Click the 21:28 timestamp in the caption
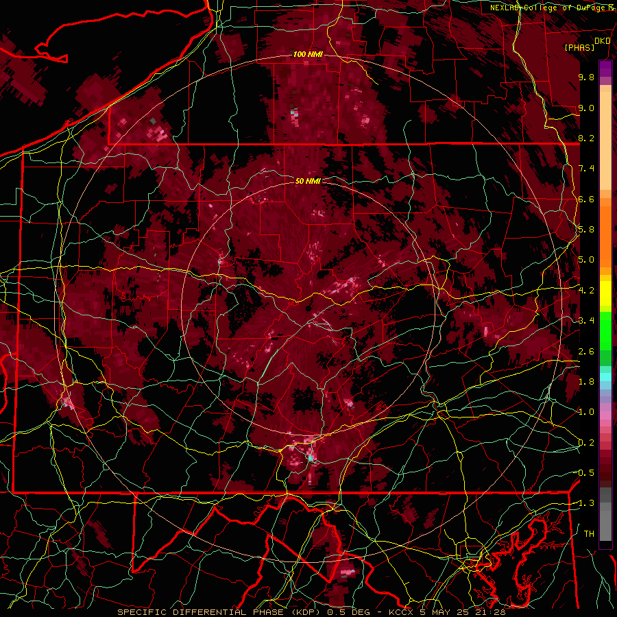Image resolution: width=617 pixels, height=617 pixels. 490,612
